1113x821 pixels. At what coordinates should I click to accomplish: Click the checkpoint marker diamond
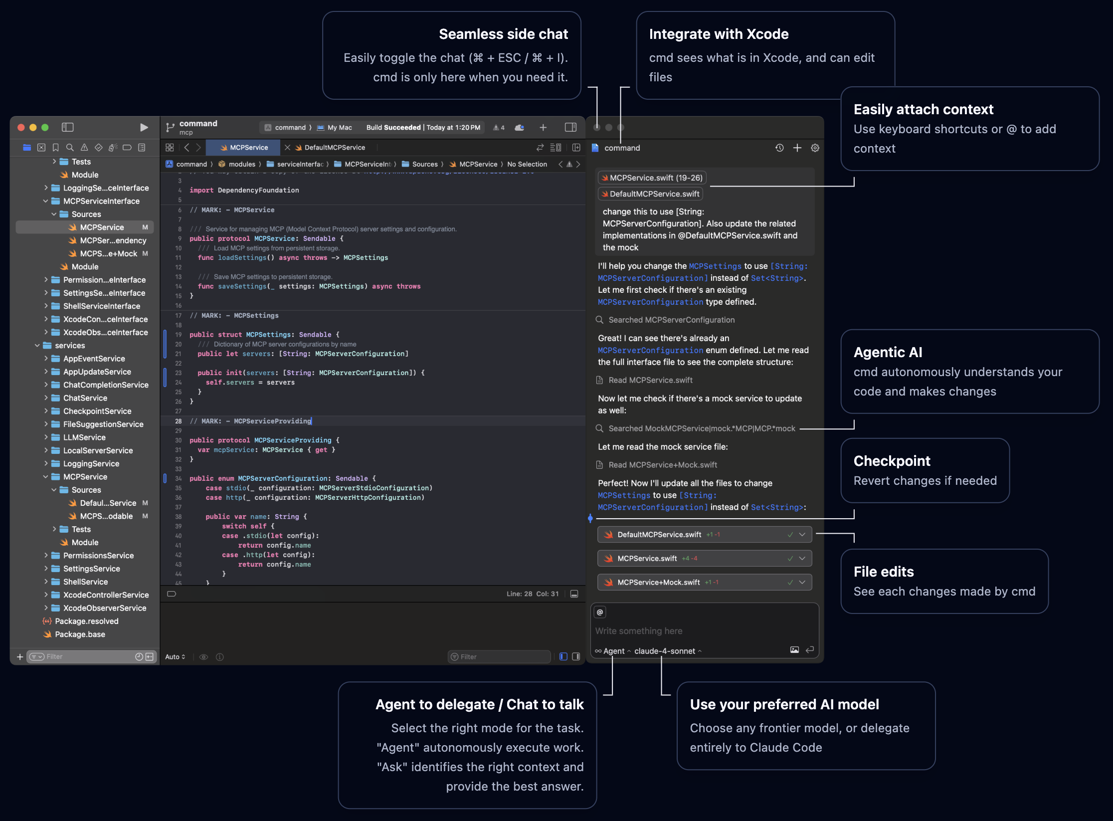(590, 518)
